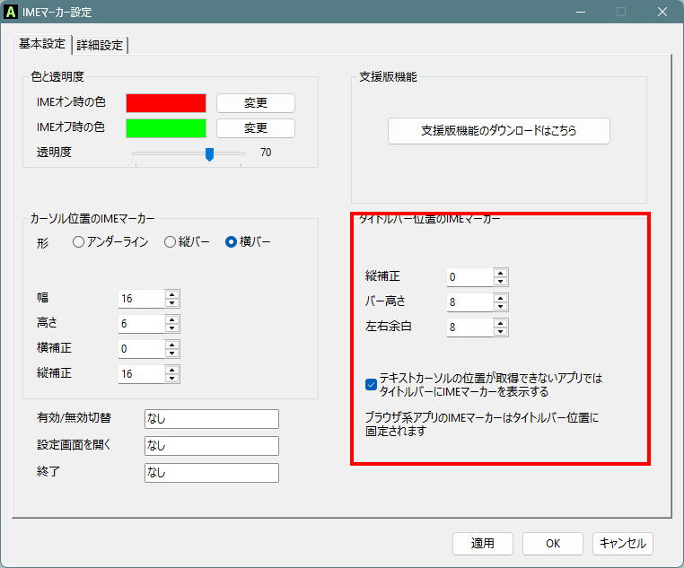Viewport: 684px width, 568px height.
Task: Click the ブラウザ系アプリのIMEマーカー note text
Action: (x=482, y=424)
